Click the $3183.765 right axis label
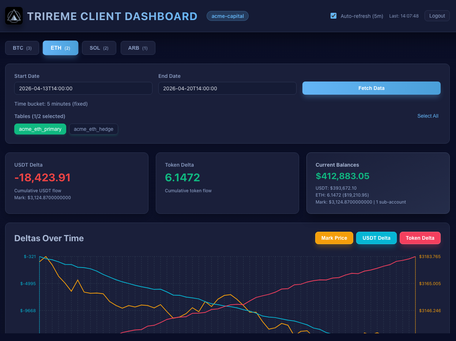Image resolution: width=456 pixels, height=341 pixels. coord(430,257)
